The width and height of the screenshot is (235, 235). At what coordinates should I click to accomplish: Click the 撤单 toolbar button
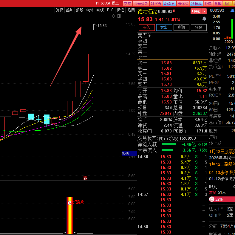coord(208,4)
